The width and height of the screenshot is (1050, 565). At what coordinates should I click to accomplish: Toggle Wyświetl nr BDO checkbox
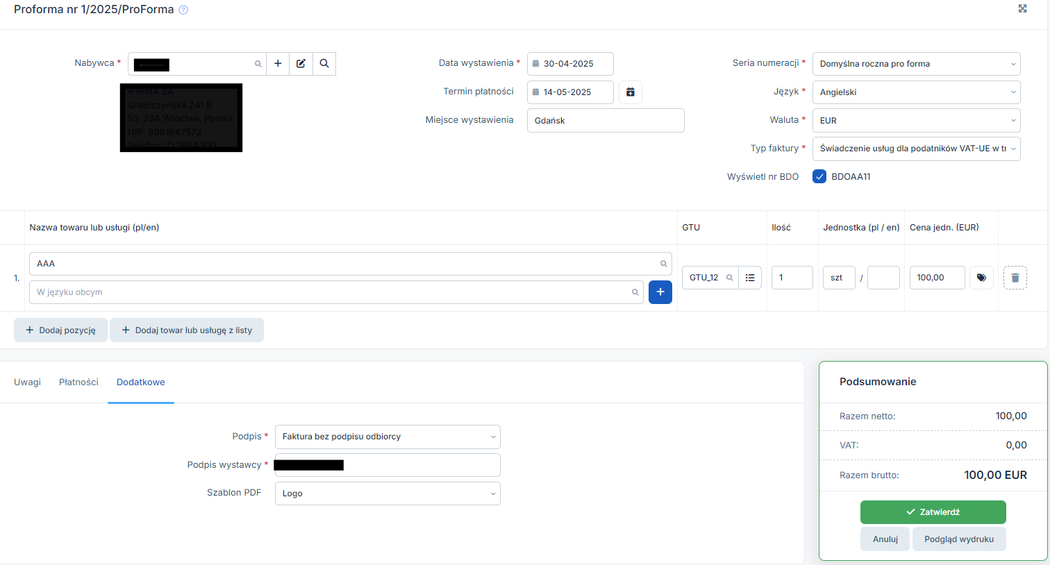coord(819,176)
